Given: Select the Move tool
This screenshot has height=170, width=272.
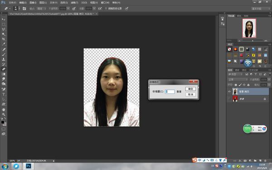Looking at the screenshot, I should click(x=4, y=19).
